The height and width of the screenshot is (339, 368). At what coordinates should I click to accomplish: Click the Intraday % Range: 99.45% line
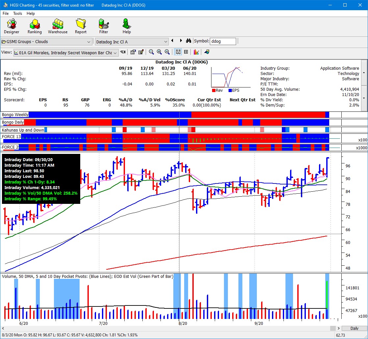coord(31,199)
